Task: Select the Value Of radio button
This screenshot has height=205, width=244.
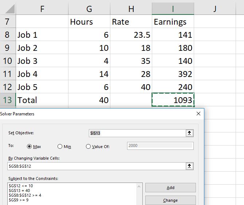Action: 88,147
